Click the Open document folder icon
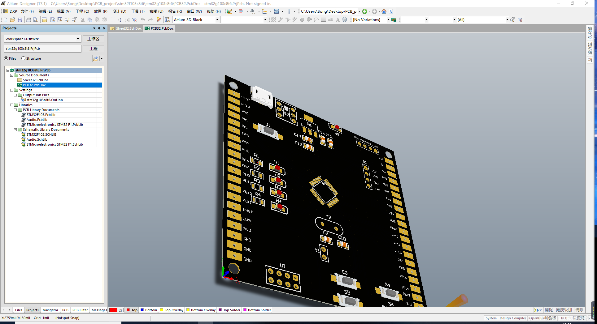 [x=12, y=20]
